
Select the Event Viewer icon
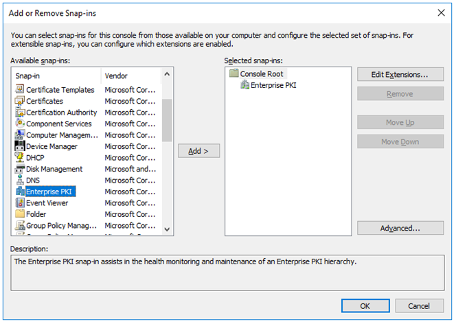(x=20, y=202)
